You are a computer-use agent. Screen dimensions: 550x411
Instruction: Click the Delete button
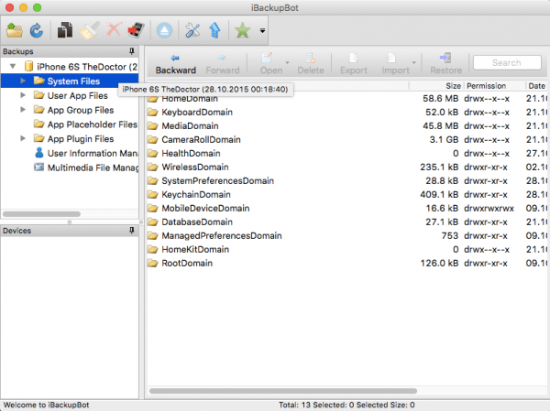[x=311, y=64]
